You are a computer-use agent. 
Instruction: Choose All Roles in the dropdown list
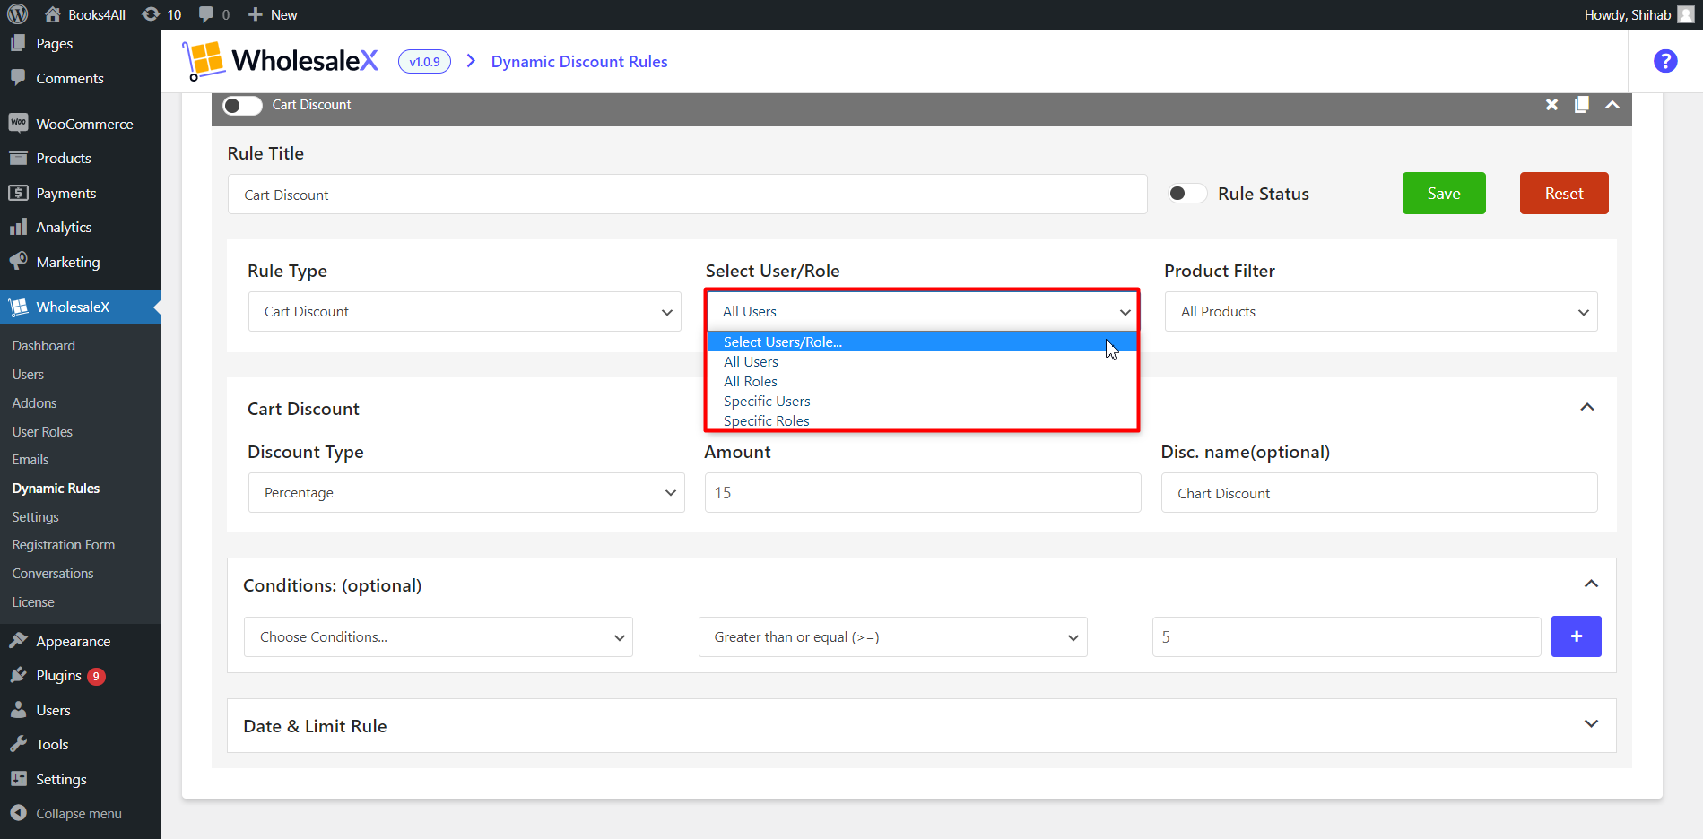[922, 381]
